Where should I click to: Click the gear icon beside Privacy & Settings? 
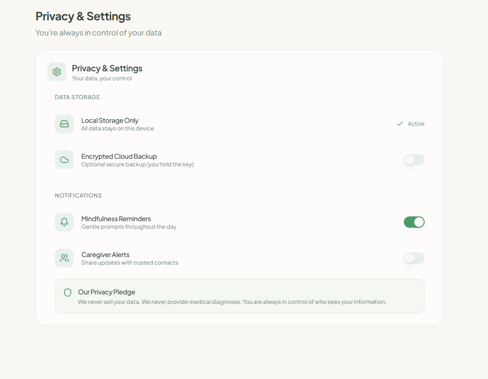point(57,72)
